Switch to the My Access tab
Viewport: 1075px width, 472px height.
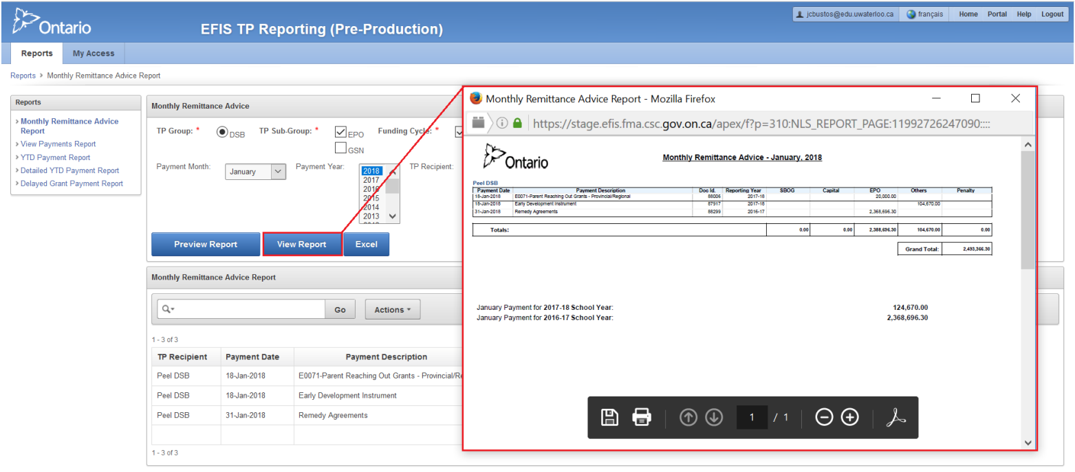click(94, 54)
